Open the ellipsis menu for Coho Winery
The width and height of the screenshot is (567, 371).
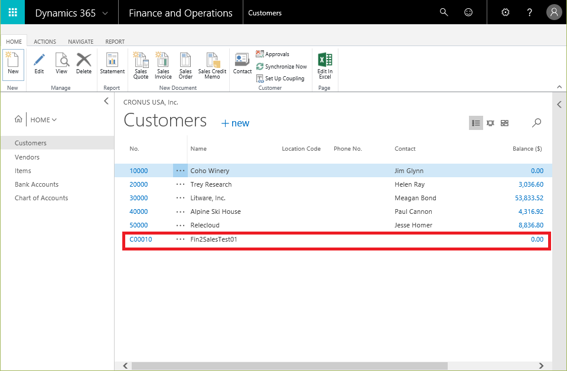point(180,171)
